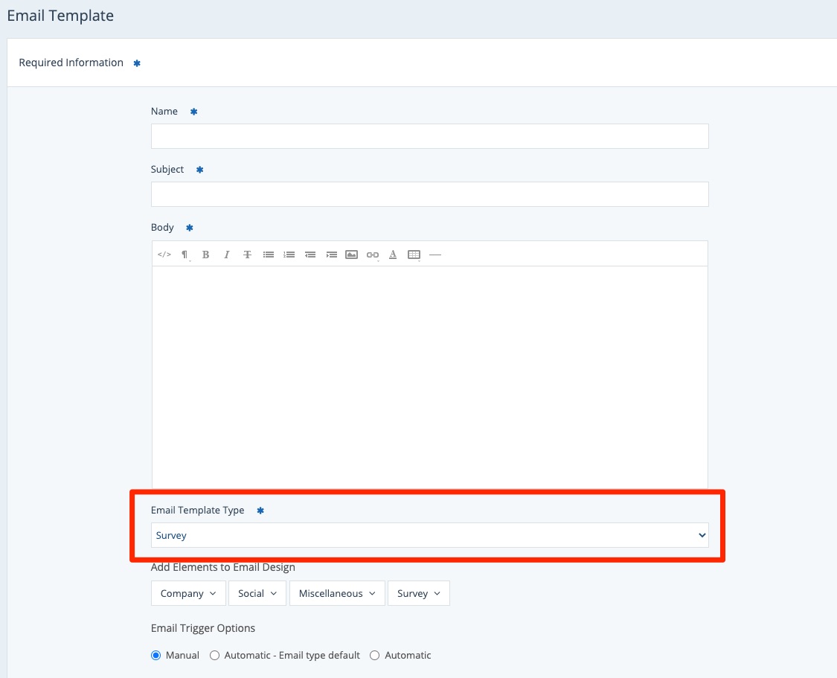Expand the Company elements dropdown
The image size is (837, 678).
point(188,593)
